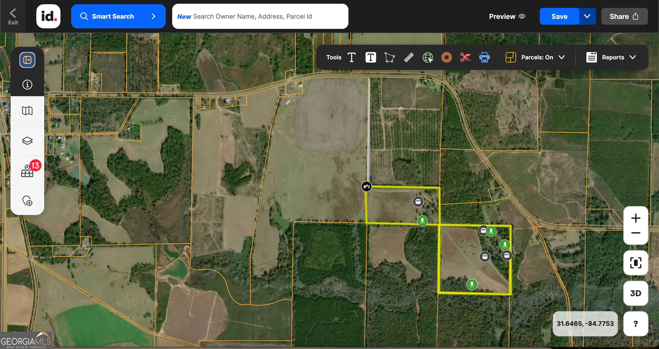This screenshot has width=659, height=349.
Task: Open the globe selection tool
Action: (428, 57)
